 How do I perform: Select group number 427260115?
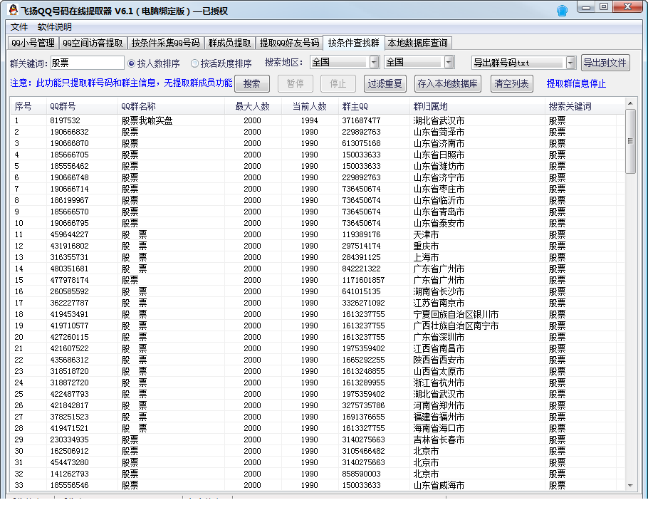(x=70, y=337)
